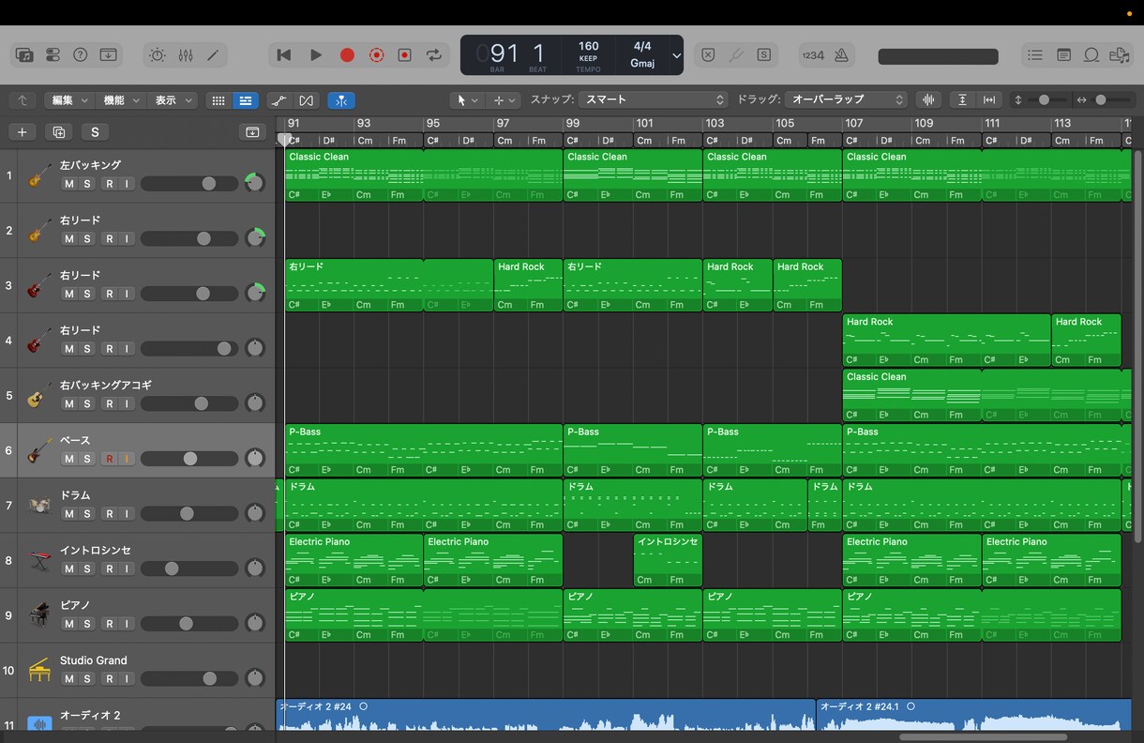Screen dimensions: 1144x743
Task: Toggle the Inspector panel
Action: tap(53, 55)
